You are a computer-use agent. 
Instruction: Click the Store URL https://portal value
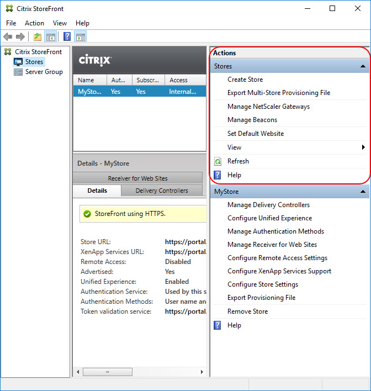(185, 242)
